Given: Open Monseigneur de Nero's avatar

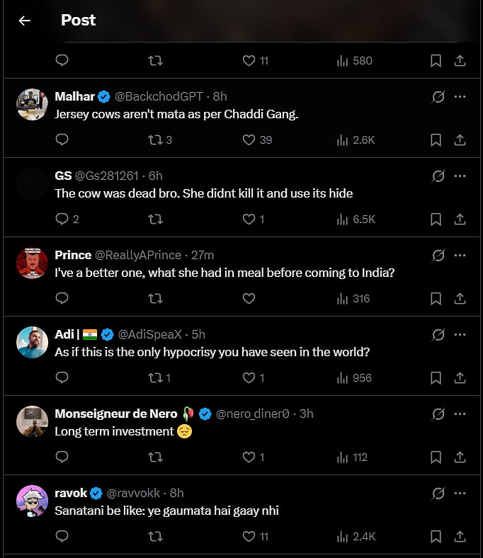Looking at the screenshot, I should coord(32,422).
